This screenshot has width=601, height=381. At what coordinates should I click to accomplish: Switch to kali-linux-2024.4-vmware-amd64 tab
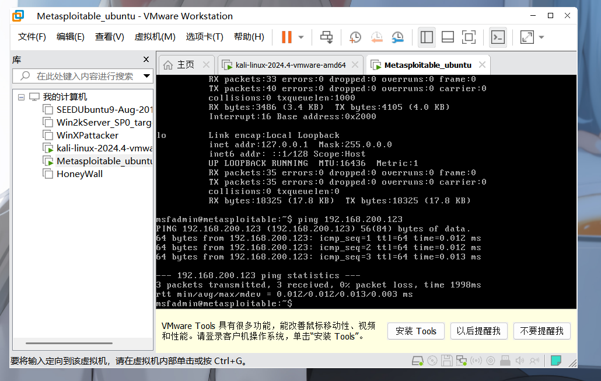291,65
